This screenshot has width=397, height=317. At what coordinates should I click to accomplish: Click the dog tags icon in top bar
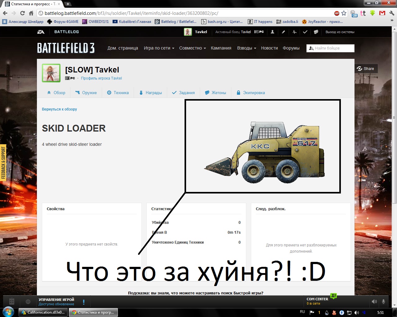pos(316,32)
